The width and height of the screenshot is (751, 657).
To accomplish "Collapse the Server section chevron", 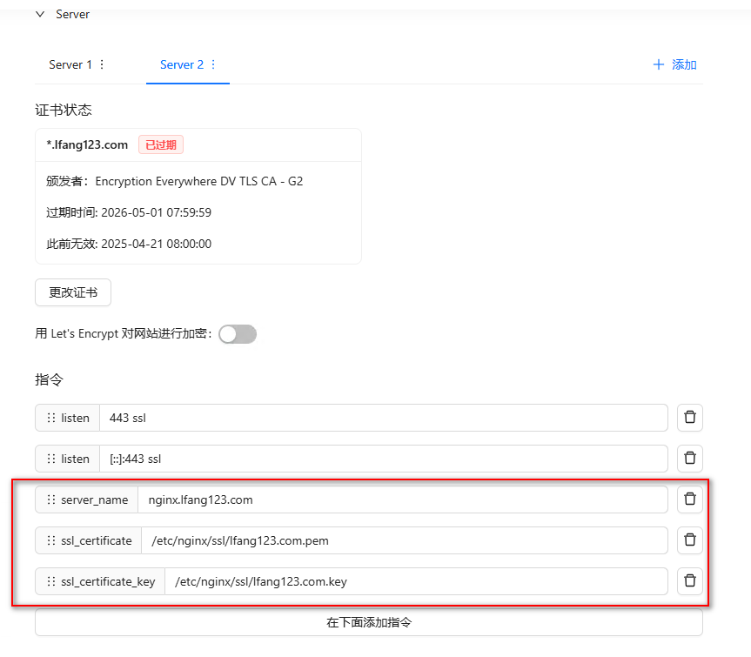I will [40, 15].
